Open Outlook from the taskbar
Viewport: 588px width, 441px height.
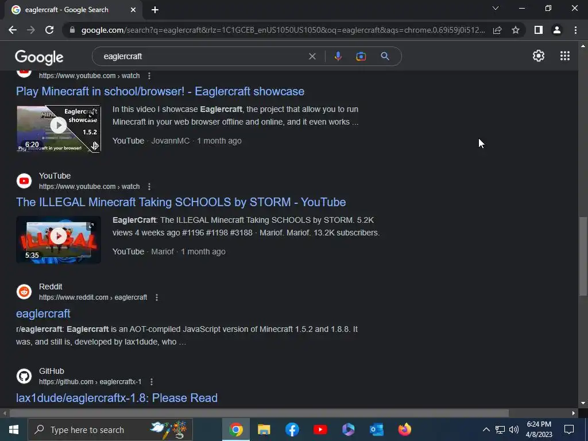click(377, 430)
